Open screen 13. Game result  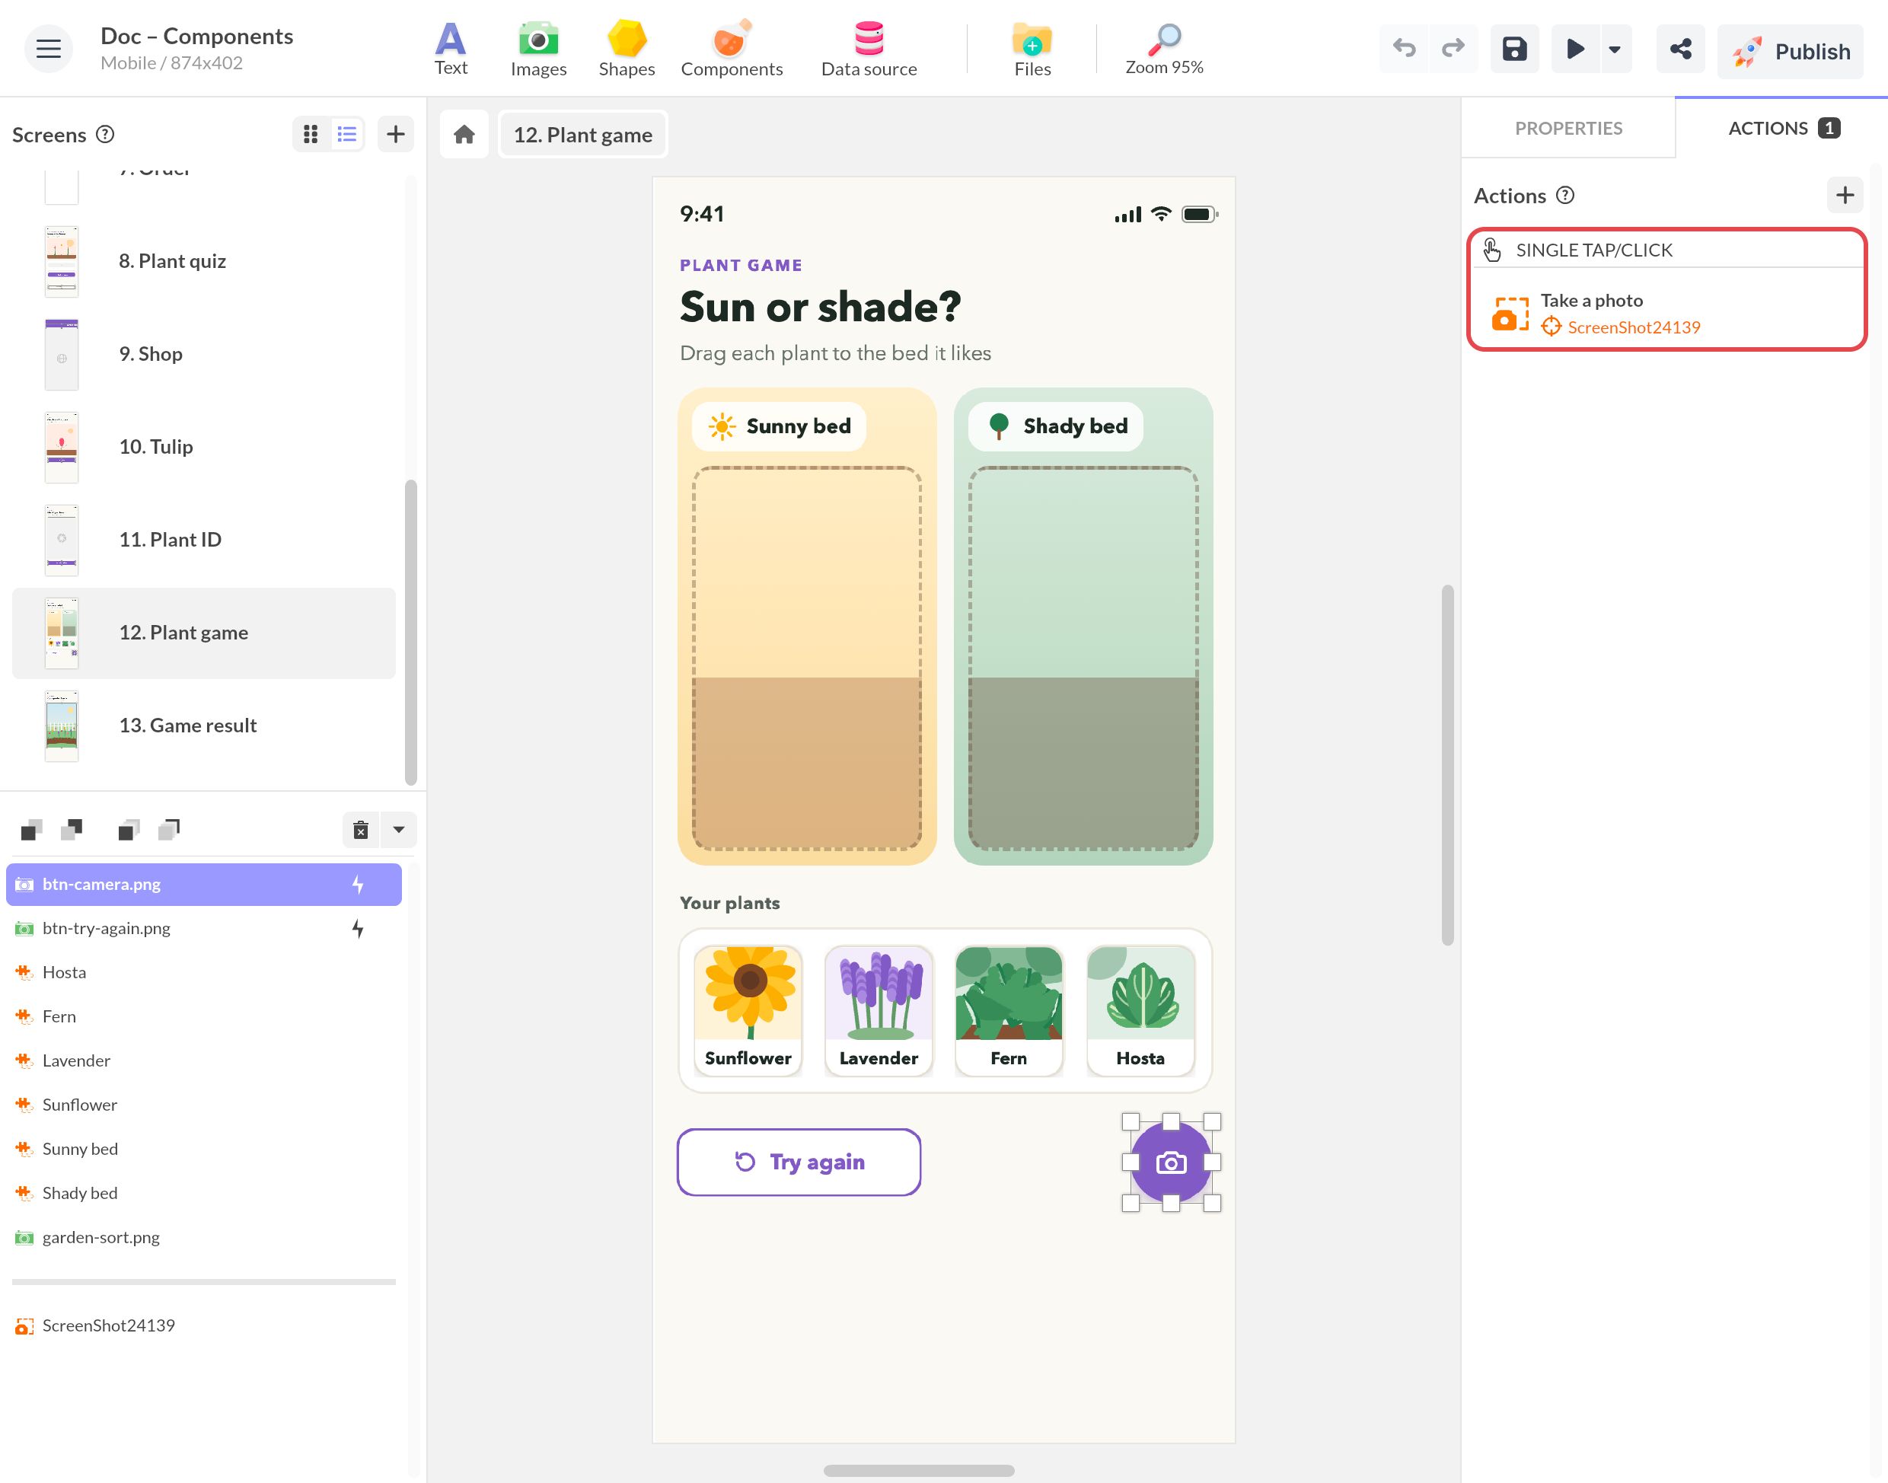[x=204, y=725]
